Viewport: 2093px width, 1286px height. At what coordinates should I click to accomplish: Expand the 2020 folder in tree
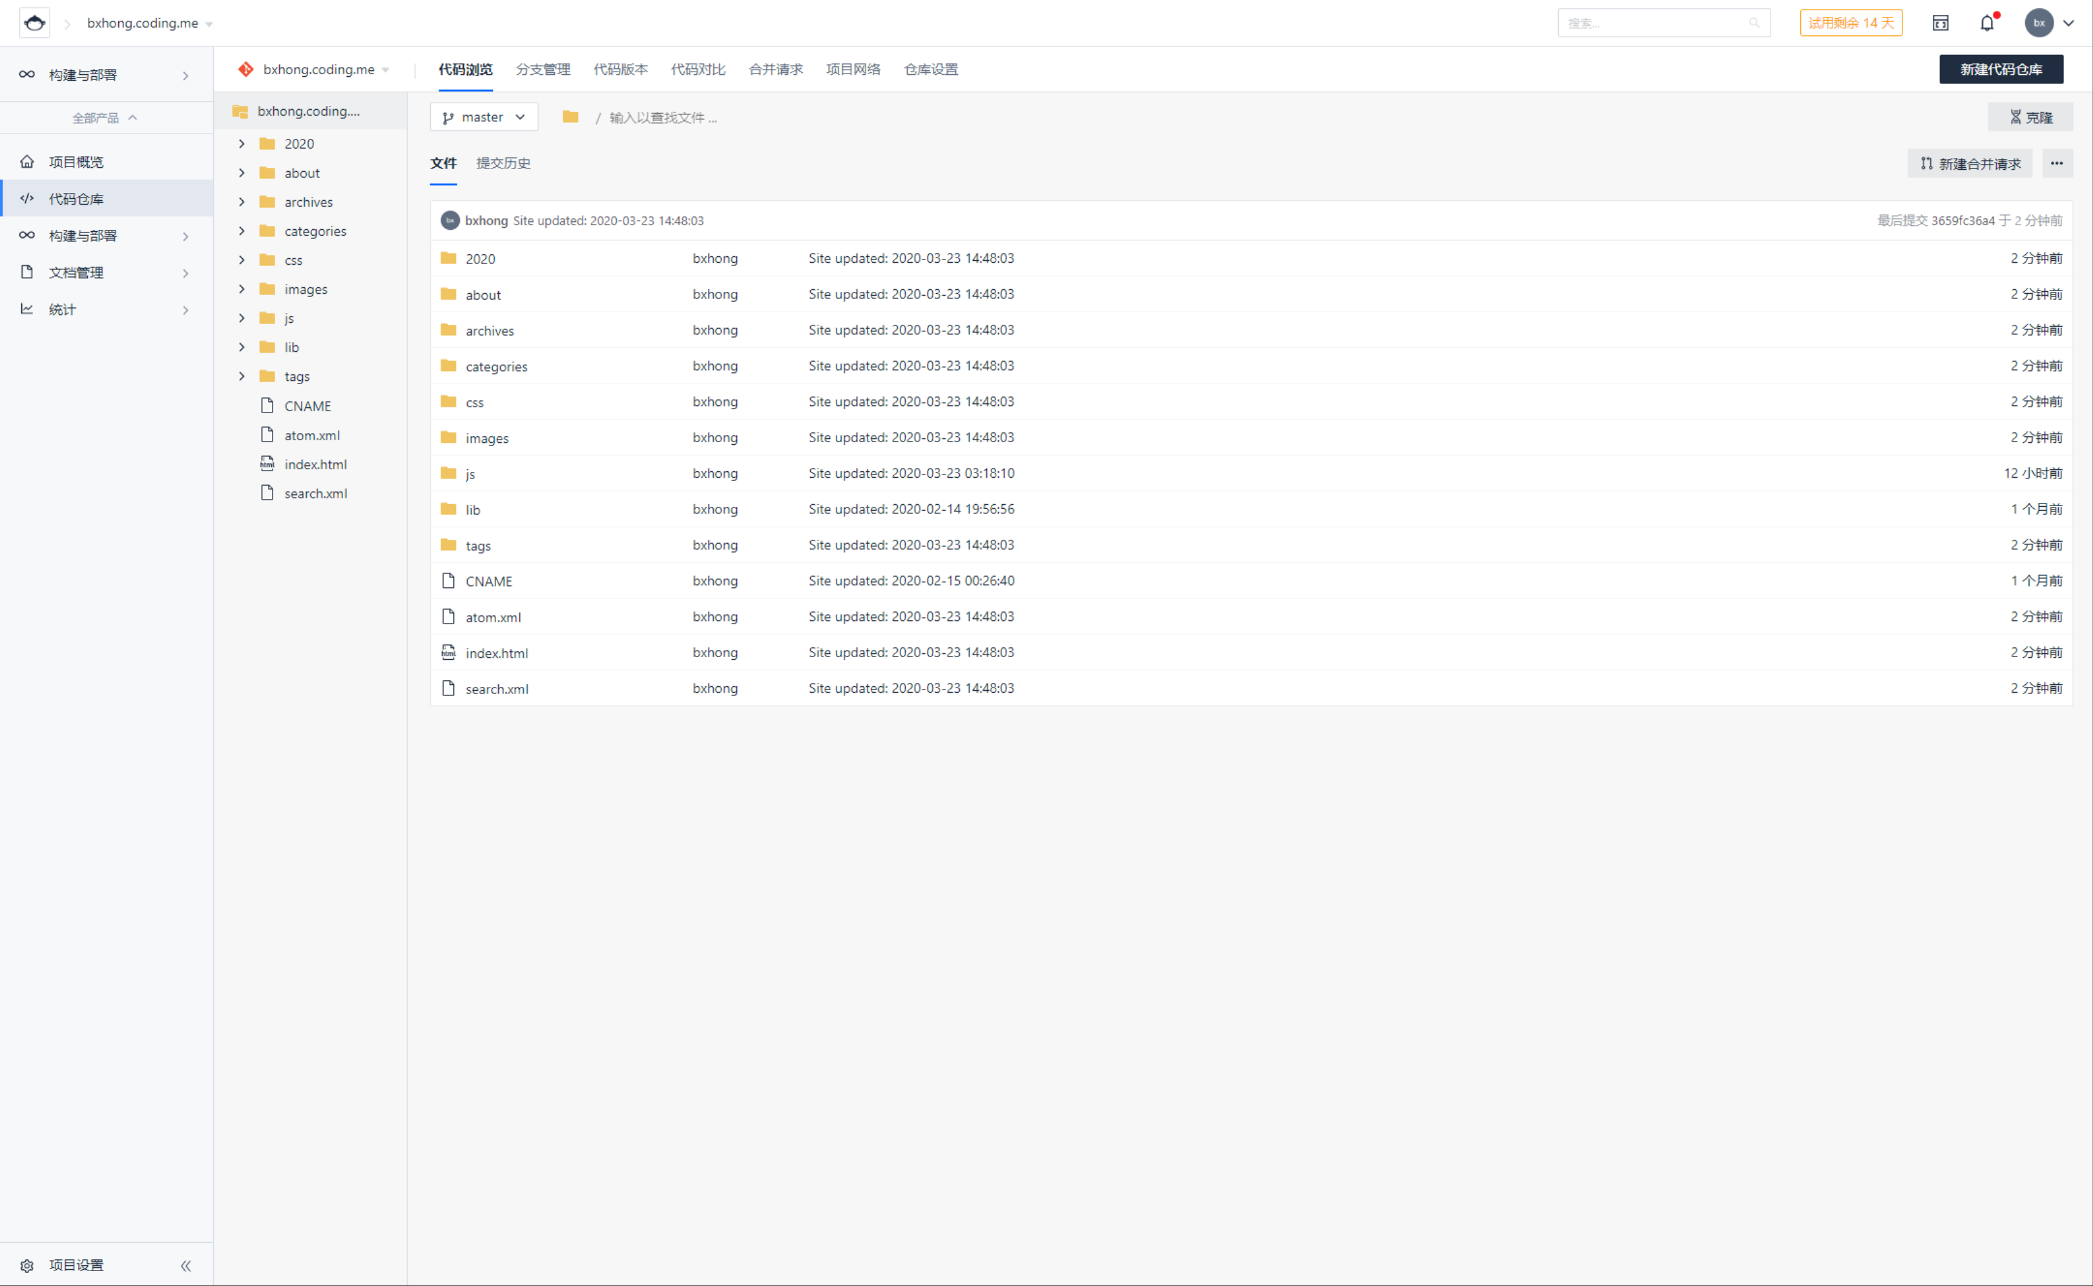click(242, 144)
